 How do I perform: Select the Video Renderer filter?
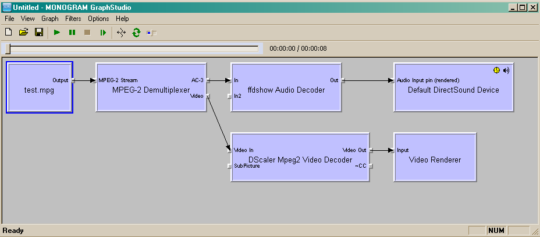coord(435,157)
